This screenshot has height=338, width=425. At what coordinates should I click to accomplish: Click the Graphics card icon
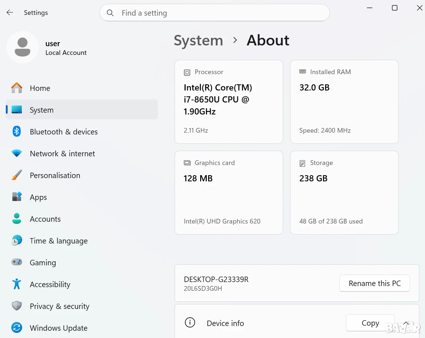coord(187,163)
